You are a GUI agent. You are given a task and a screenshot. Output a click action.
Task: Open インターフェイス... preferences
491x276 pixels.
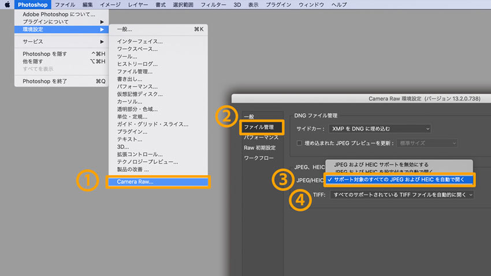click(158, 42)
